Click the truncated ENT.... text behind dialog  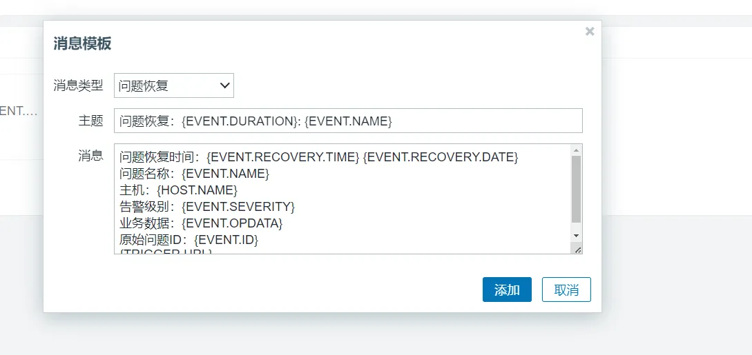pos(19,111)
